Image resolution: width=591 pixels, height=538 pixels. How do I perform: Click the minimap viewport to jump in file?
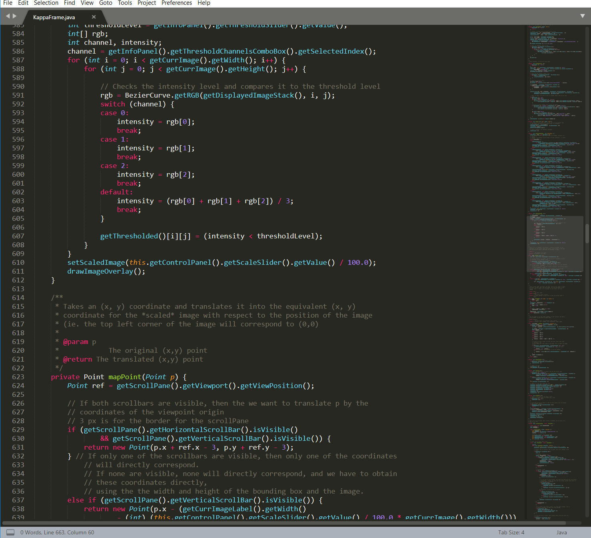point(555,244)
